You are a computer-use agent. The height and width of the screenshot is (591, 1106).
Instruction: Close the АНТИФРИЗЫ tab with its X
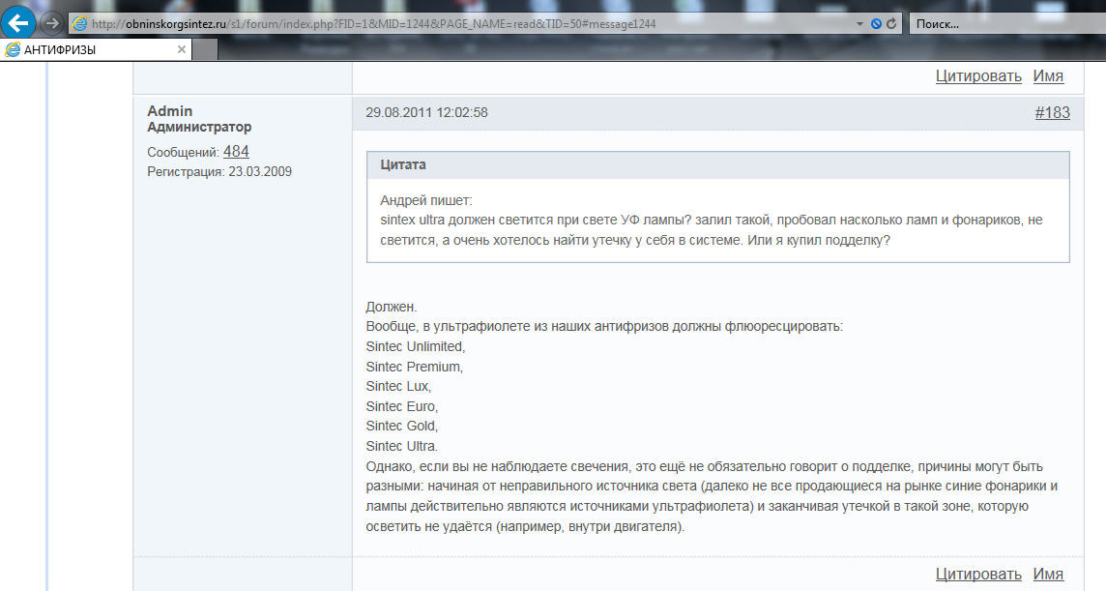182,49
